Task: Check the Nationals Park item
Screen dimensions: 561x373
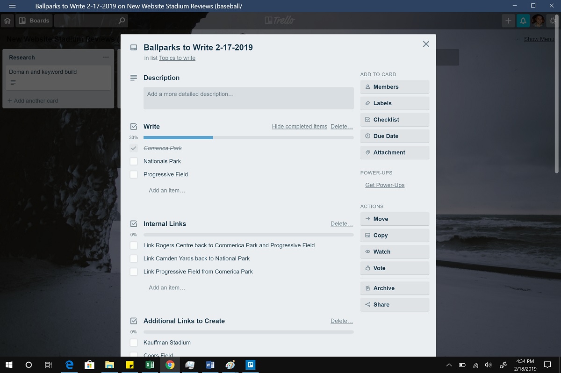Action: coord(134,161)
